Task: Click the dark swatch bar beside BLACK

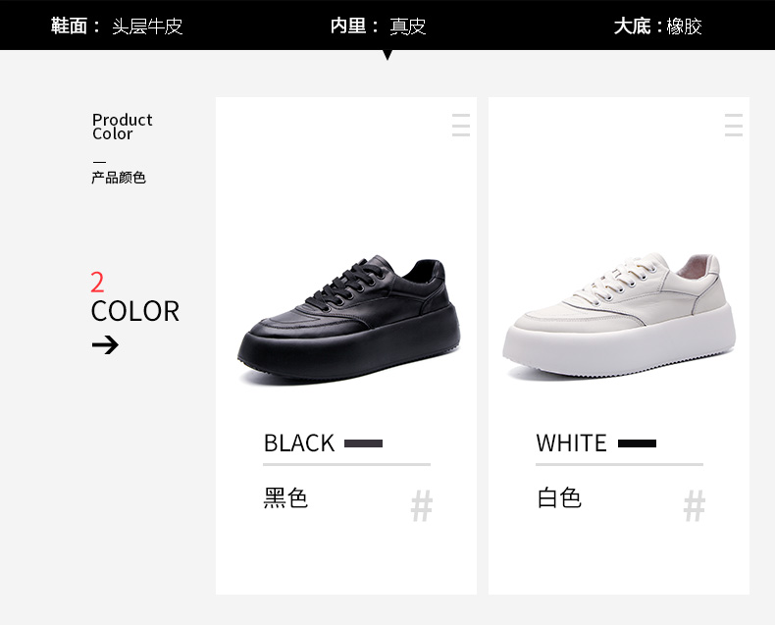Action: [x=363, y=443]
